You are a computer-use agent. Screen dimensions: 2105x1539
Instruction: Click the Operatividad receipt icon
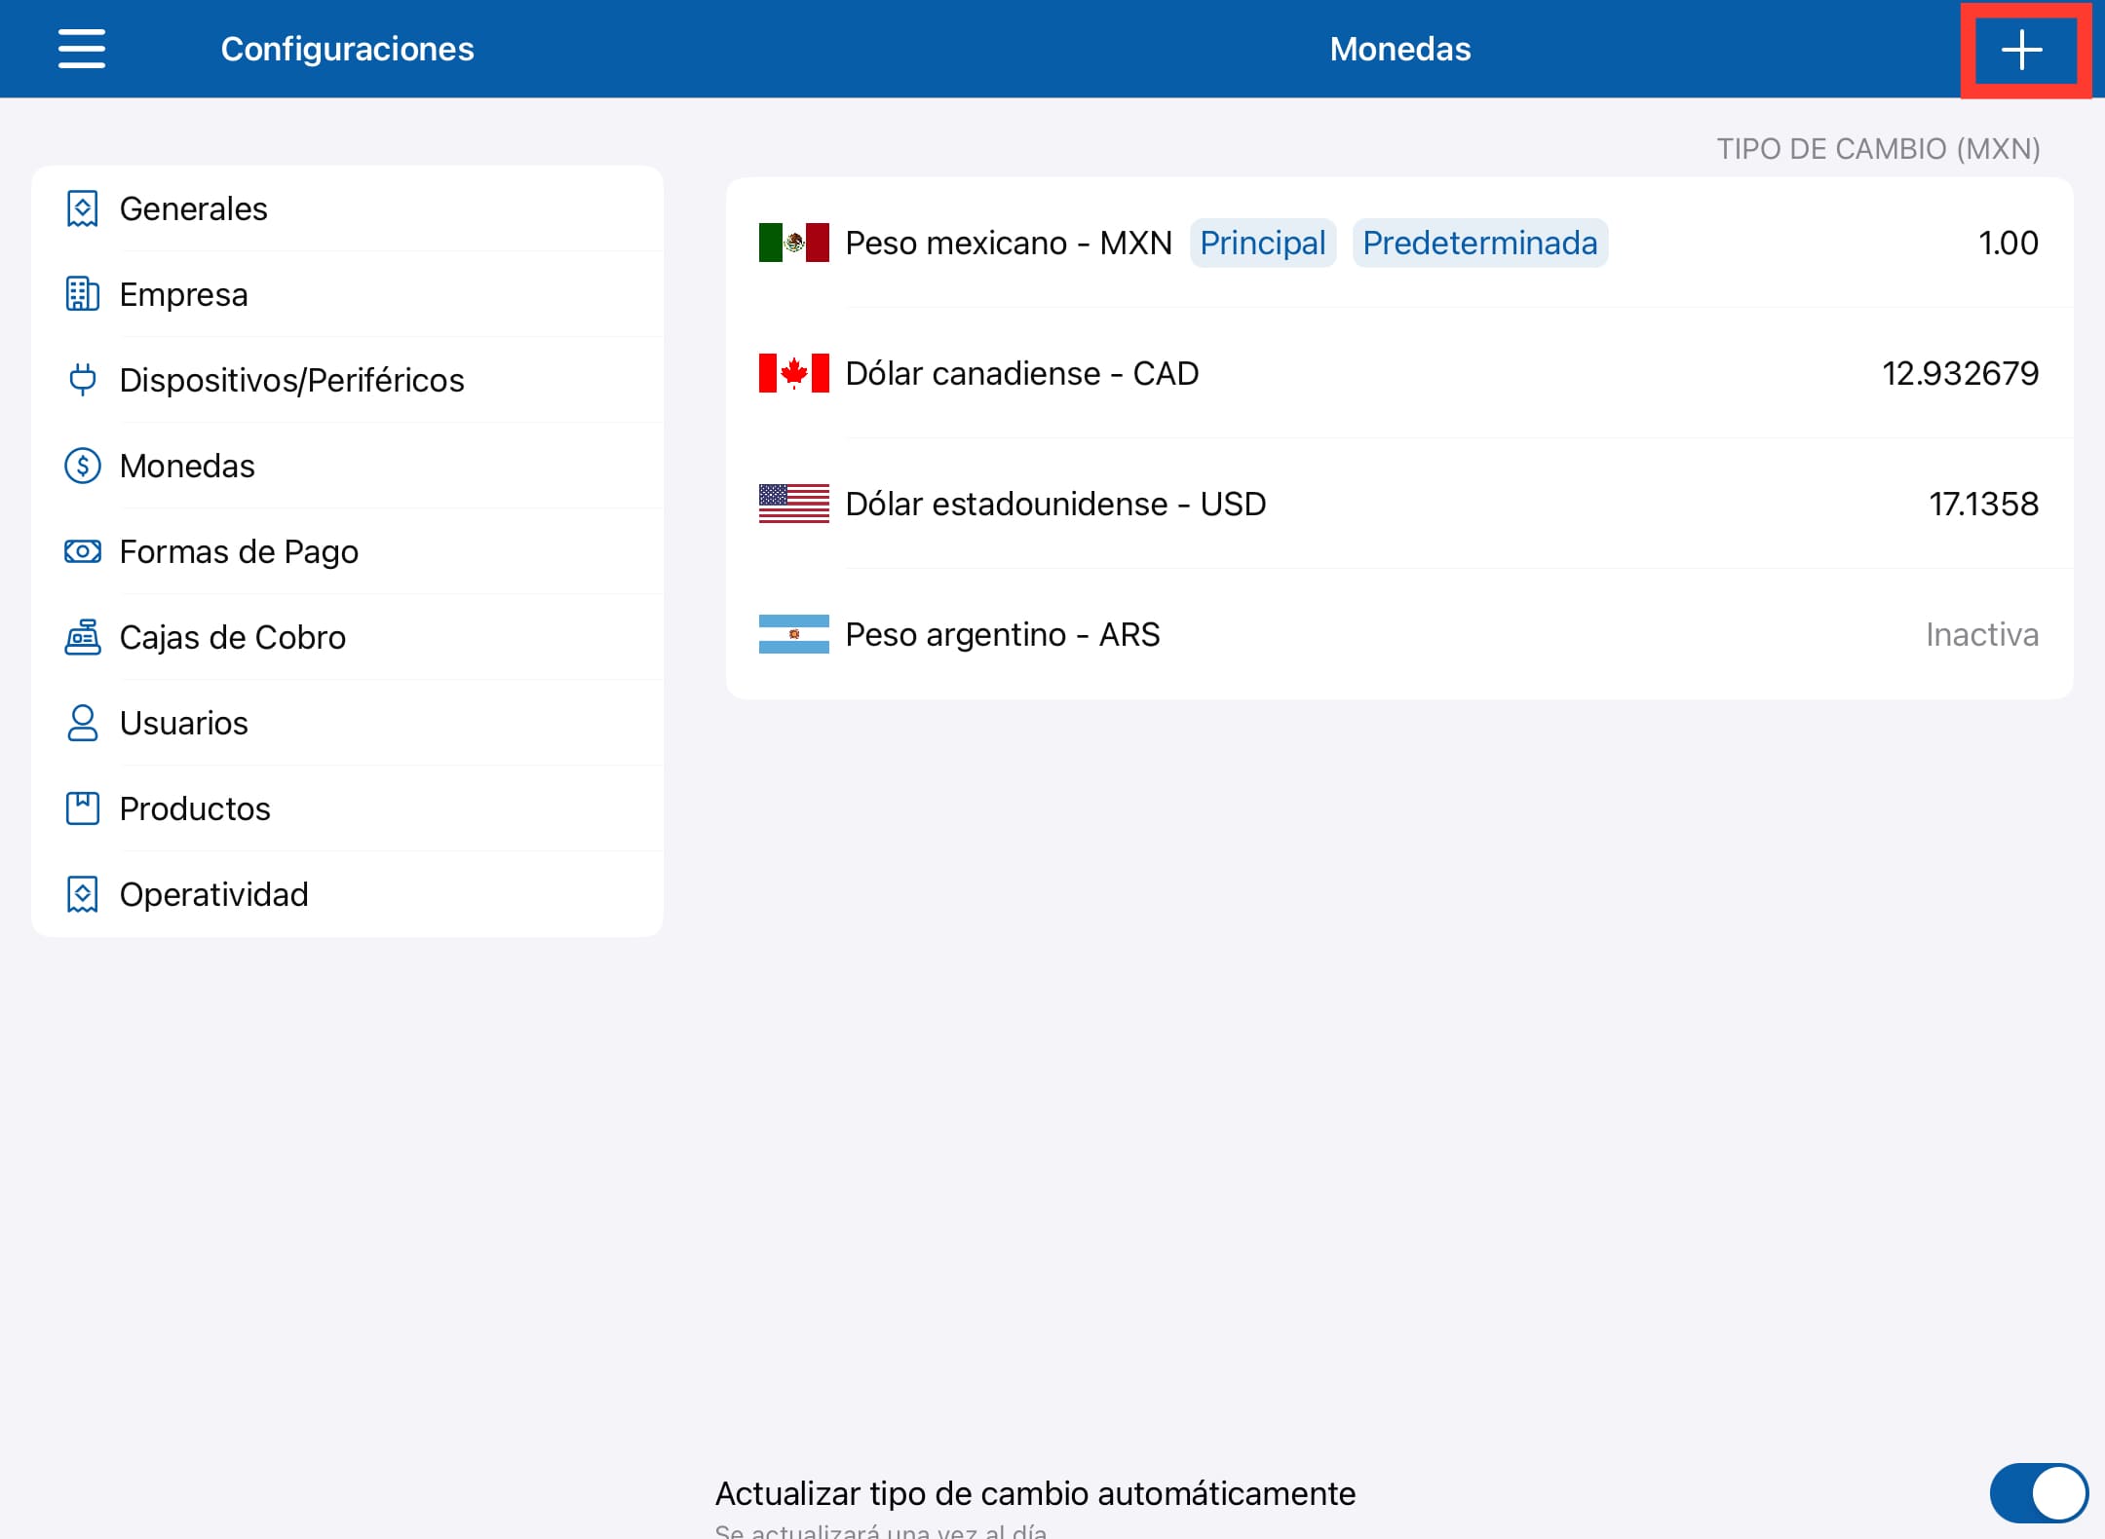[x=83, y=894]
